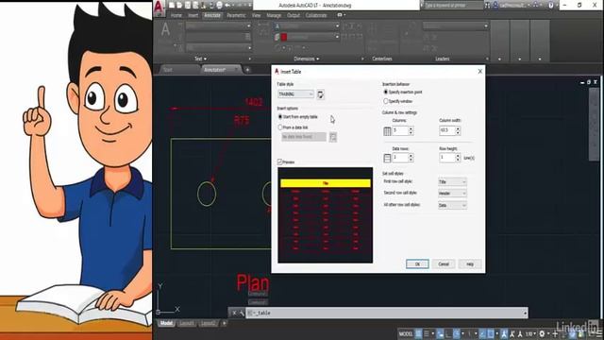
Task: Open the Table style dropdown
Action: [295, 94]
